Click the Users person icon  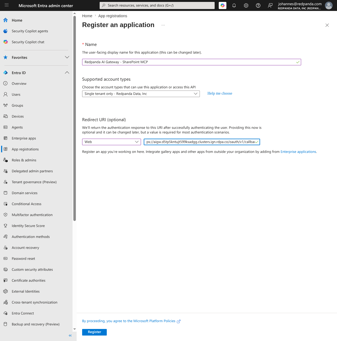(5, 95)
